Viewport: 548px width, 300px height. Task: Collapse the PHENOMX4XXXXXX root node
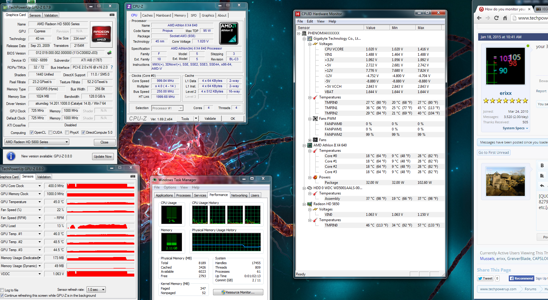tap(298, 33)
